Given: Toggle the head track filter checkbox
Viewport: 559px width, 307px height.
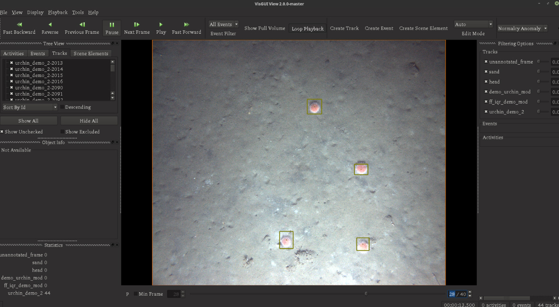Looking at the screenshot, I should (486, 82).
